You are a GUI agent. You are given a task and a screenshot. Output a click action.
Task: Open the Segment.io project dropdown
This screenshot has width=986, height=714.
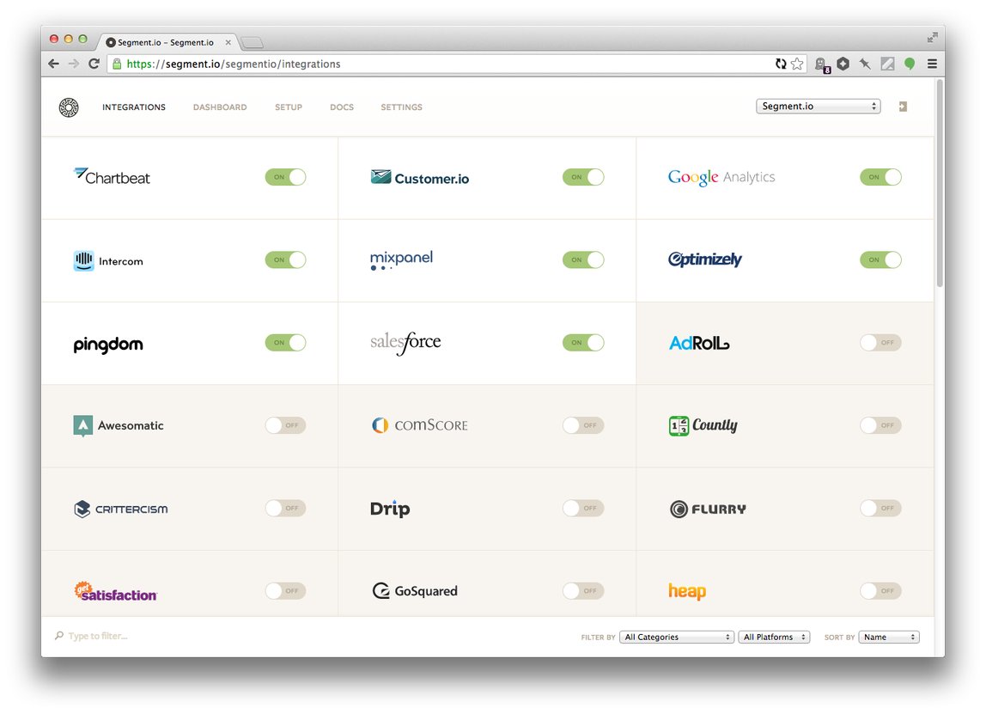(x=819, y=107)
